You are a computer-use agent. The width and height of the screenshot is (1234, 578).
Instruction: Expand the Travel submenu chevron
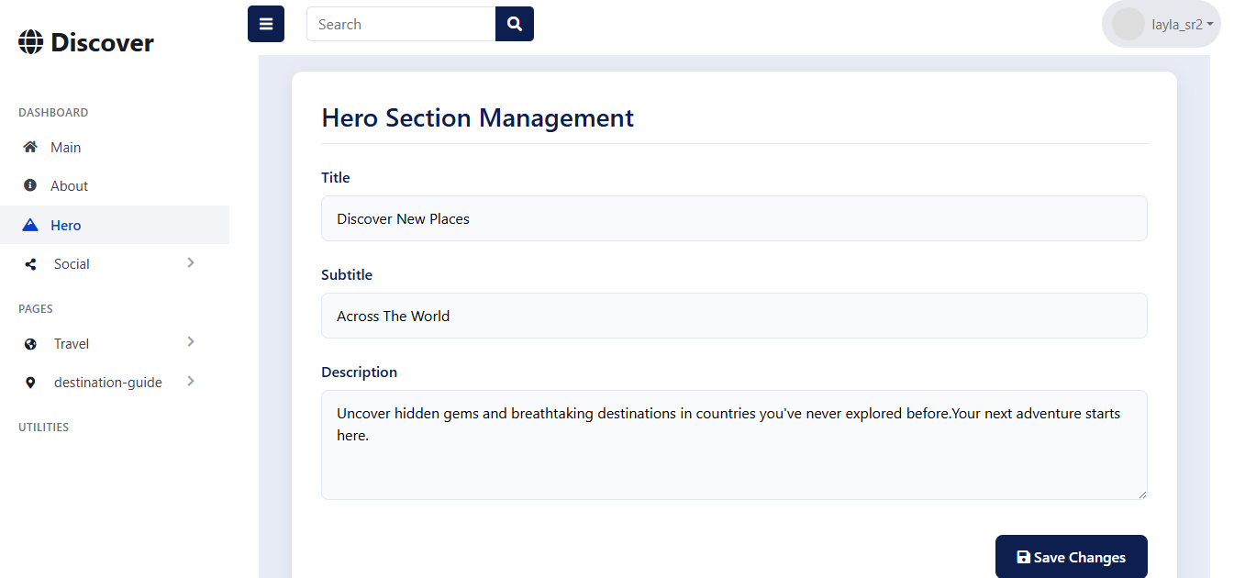[x=191, y=342]
